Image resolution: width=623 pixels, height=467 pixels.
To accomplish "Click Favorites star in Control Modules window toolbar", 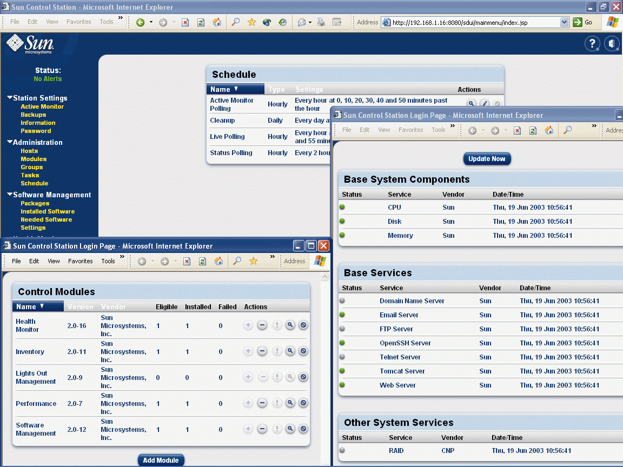I will [x=253, y=261].
